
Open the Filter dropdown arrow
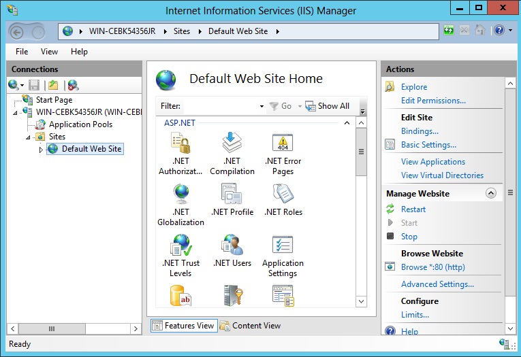click(262, 106)
